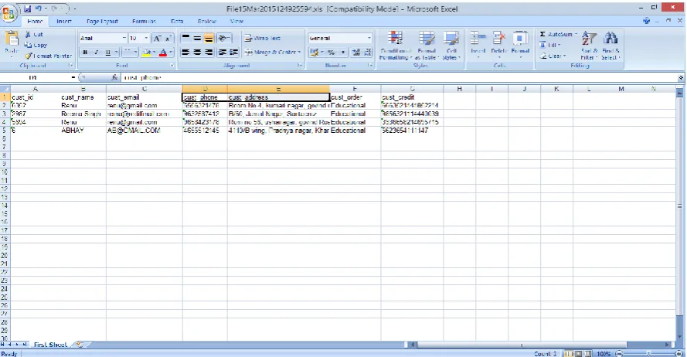The image size is (687, 357).
Task: Insert a function with fx button
Action: tap(114, 77)
